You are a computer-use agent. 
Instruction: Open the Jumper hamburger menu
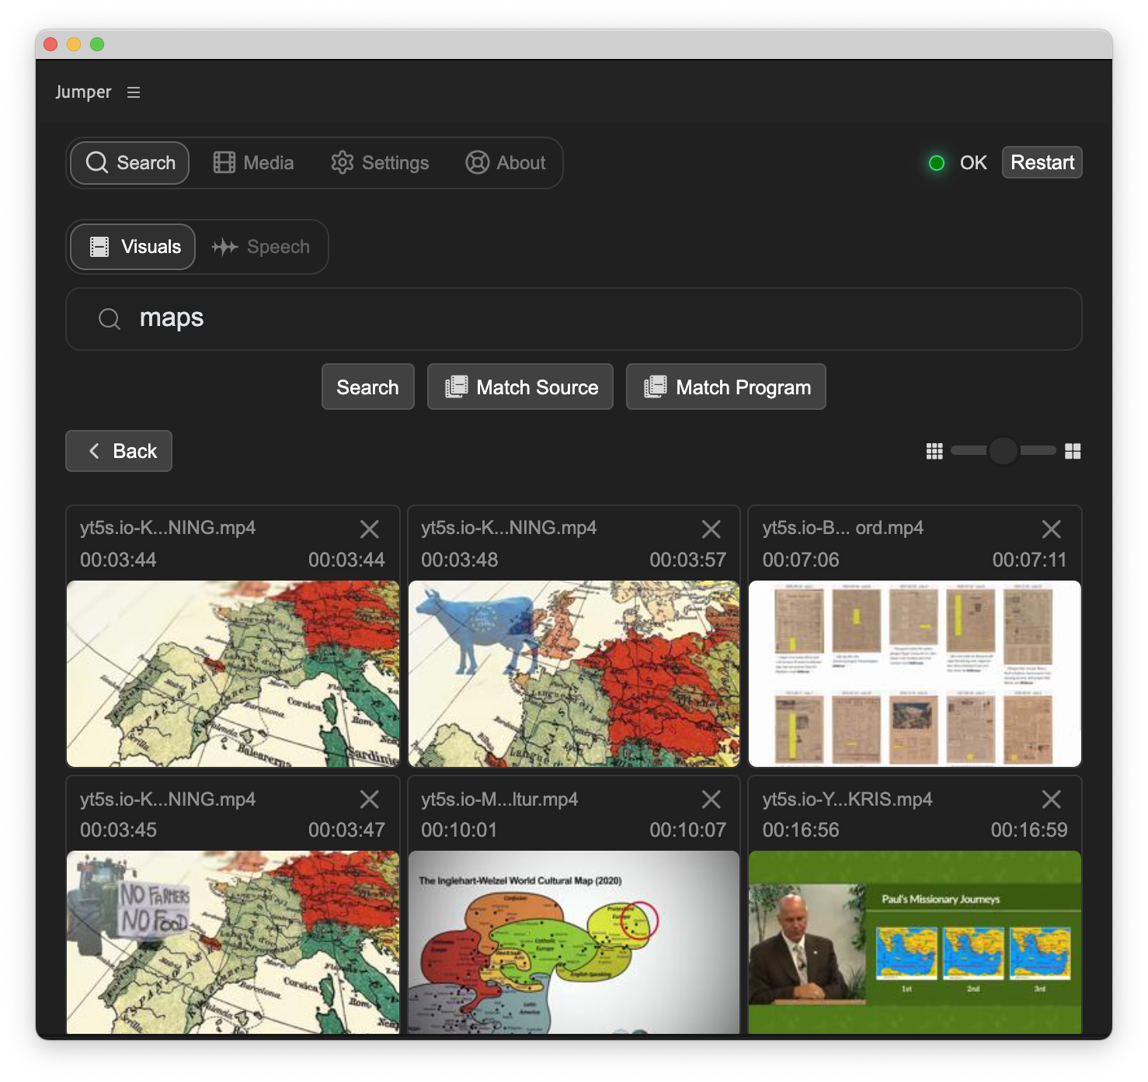(x=134, y=92)
